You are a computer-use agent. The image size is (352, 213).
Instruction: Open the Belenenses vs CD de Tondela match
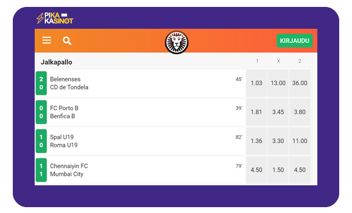click(x=140, y=83)
